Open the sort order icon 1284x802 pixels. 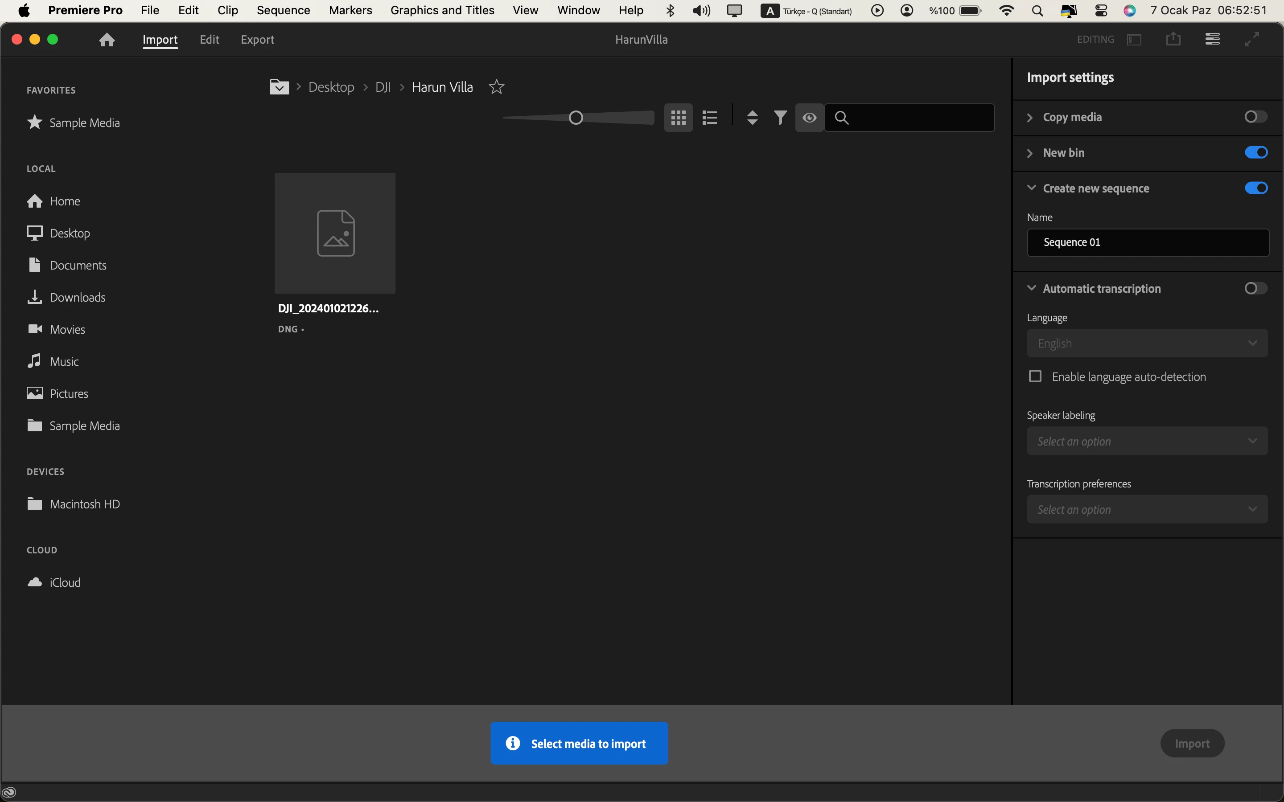[752, 118]
